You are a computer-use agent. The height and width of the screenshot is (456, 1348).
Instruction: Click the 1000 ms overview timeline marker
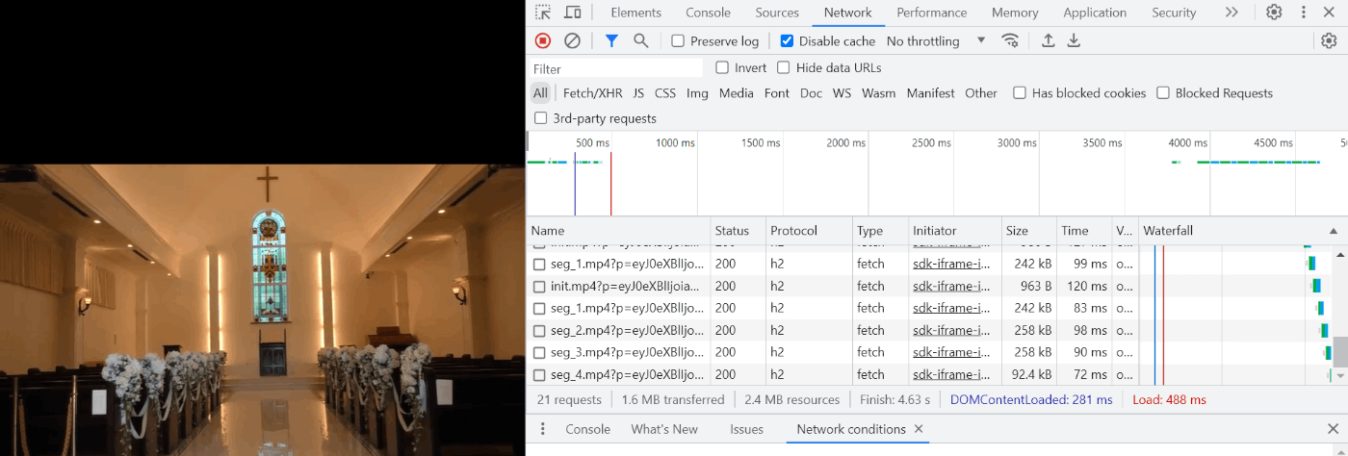coord(675,142)
